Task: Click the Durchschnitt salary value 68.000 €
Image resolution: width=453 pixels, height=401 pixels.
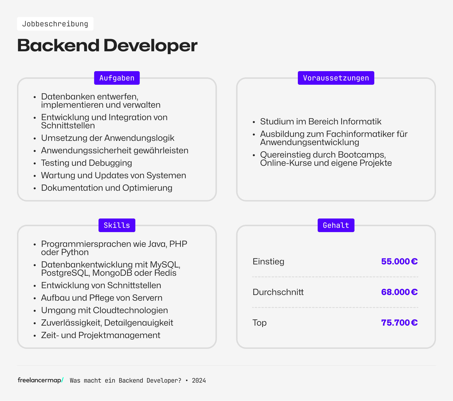Action: (x=399, y=292)
